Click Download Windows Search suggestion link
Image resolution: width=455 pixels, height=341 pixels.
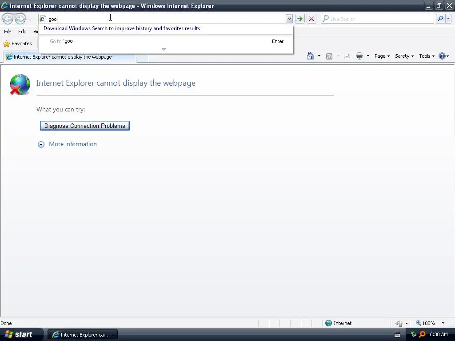coord(122,28)
